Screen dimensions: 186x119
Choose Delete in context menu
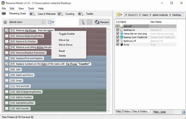tap(62, 56)
